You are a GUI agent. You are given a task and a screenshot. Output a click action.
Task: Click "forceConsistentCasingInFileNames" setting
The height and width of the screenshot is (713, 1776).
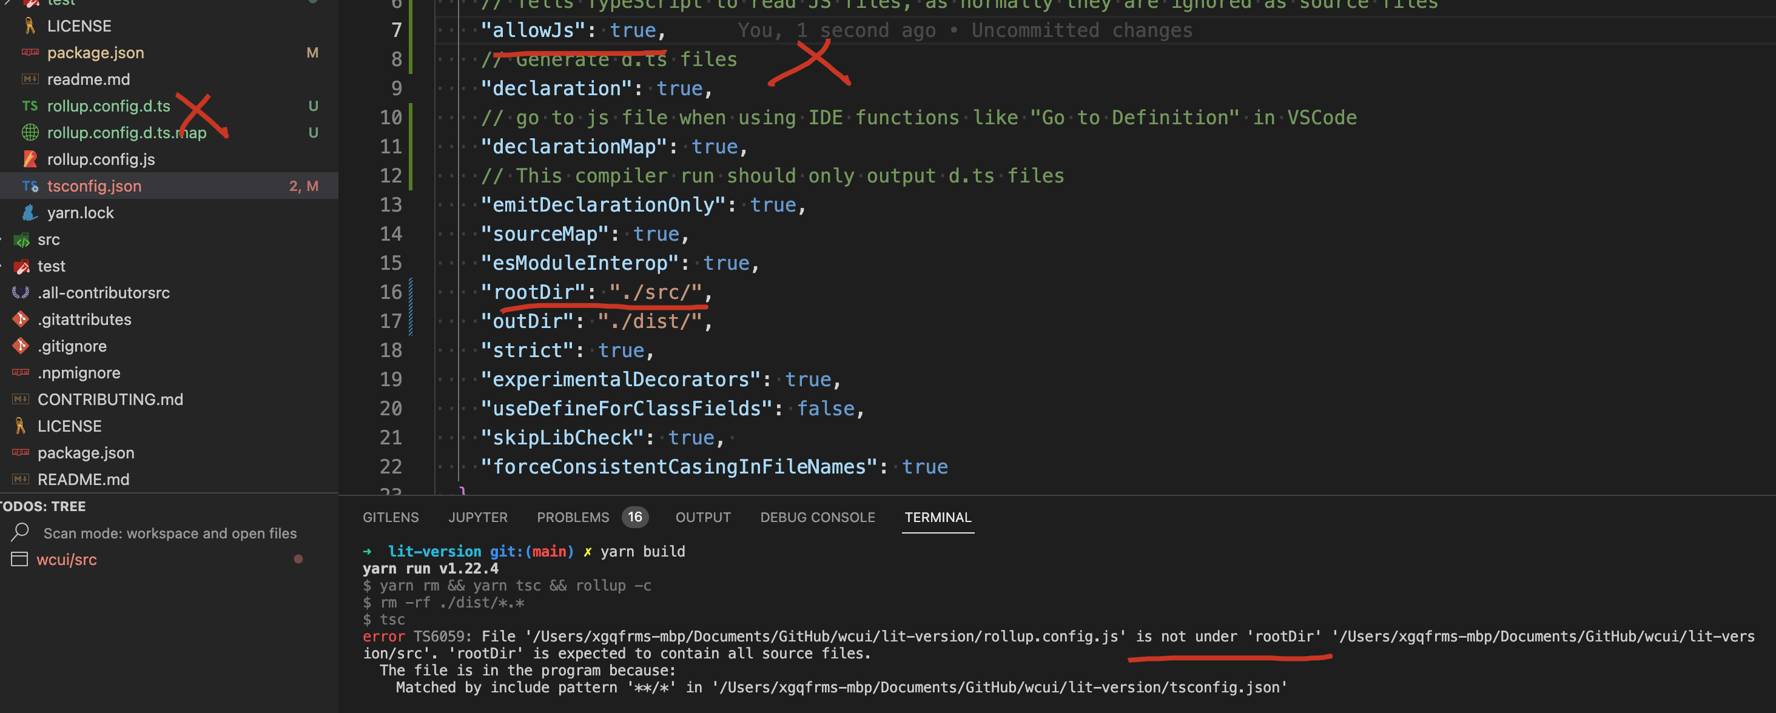(680, 466)
